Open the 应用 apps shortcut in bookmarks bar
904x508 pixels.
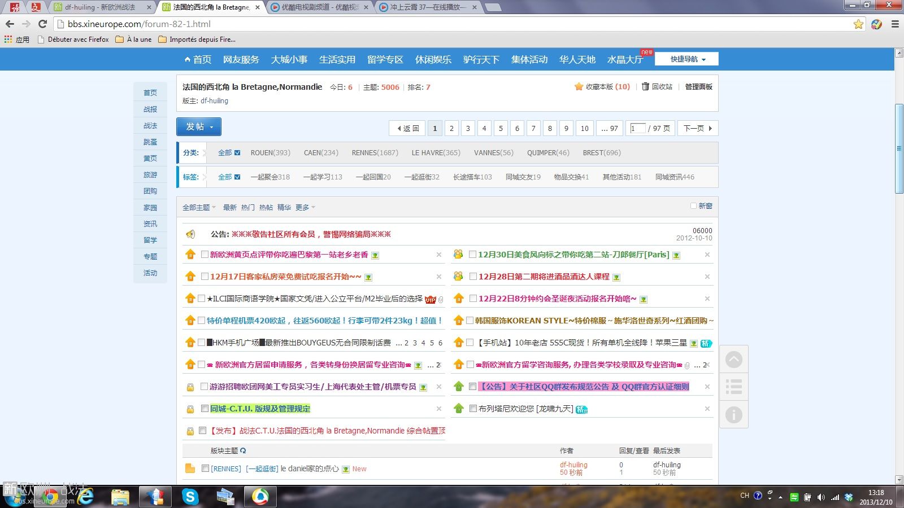point(16,40)
